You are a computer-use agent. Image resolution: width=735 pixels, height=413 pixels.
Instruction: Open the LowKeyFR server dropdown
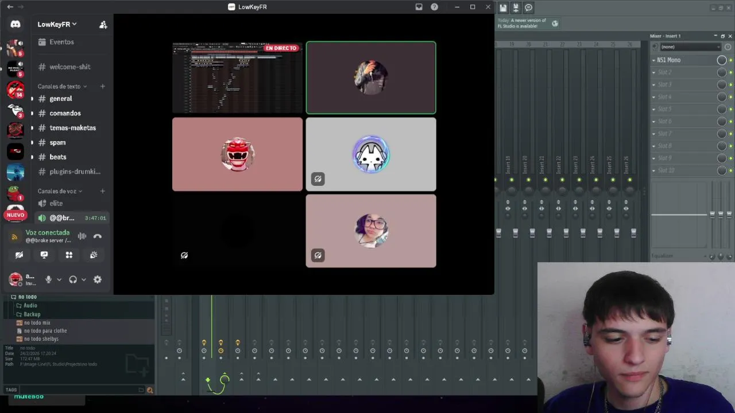click(57, 25)
